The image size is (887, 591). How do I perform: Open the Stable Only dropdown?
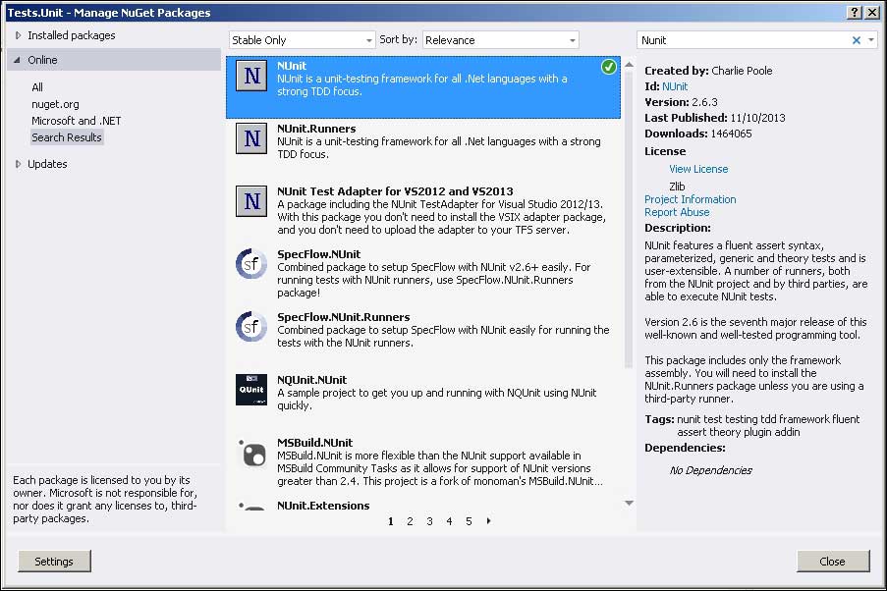[x=303, y=40]
